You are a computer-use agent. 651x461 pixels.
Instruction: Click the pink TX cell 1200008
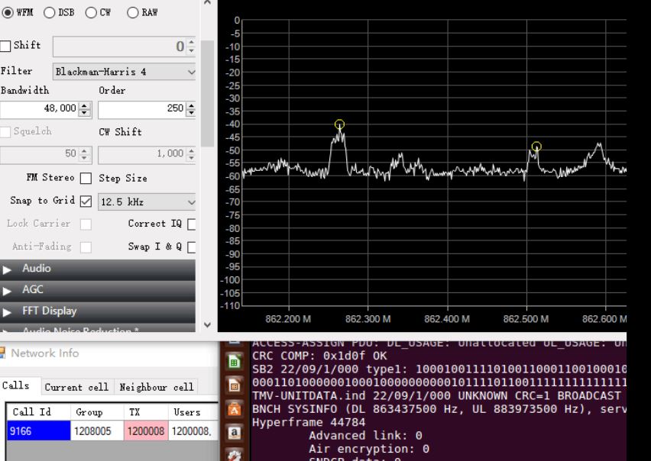click(146, 431)
